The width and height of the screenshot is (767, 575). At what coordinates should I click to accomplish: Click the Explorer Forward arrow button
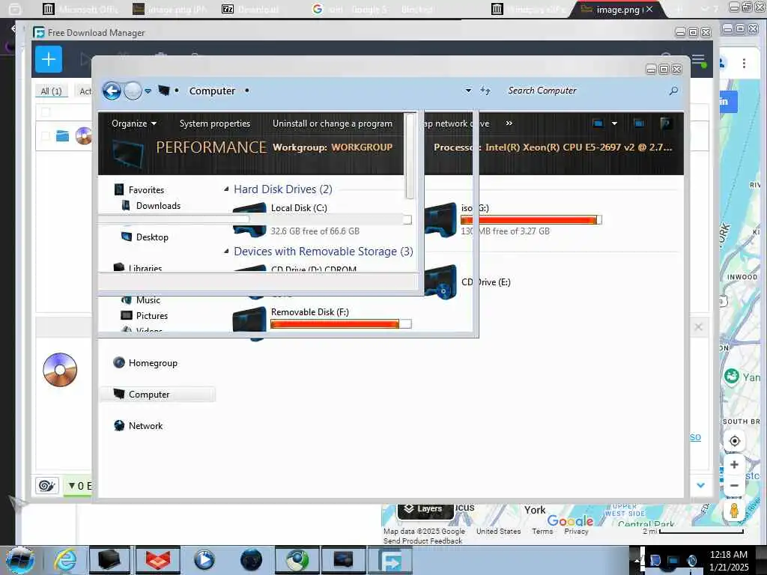(x=133, y=91)
